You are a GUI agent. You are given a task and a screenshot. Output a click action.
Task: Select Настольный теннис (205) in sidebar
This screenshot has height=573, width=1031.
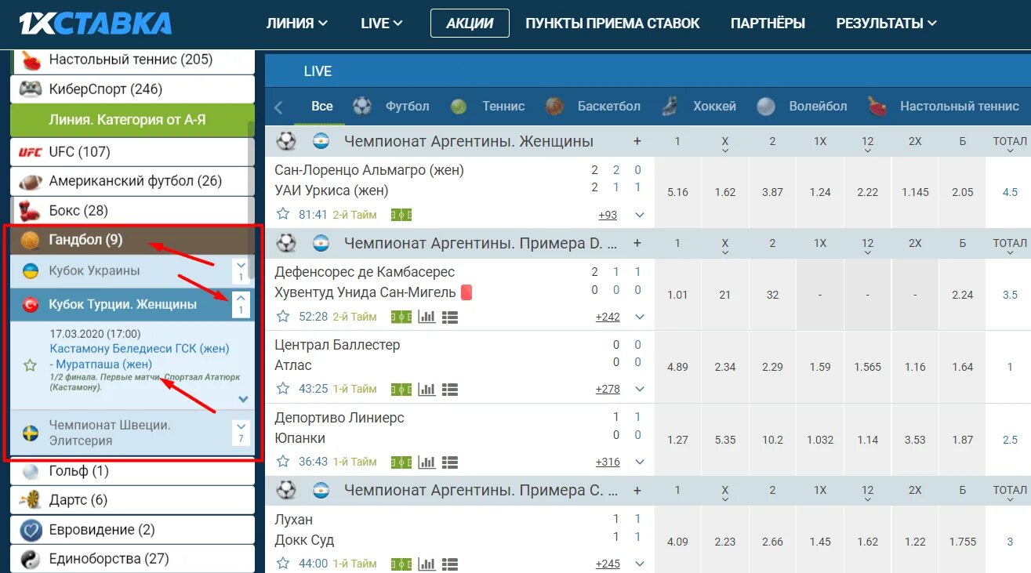(133, 60)
